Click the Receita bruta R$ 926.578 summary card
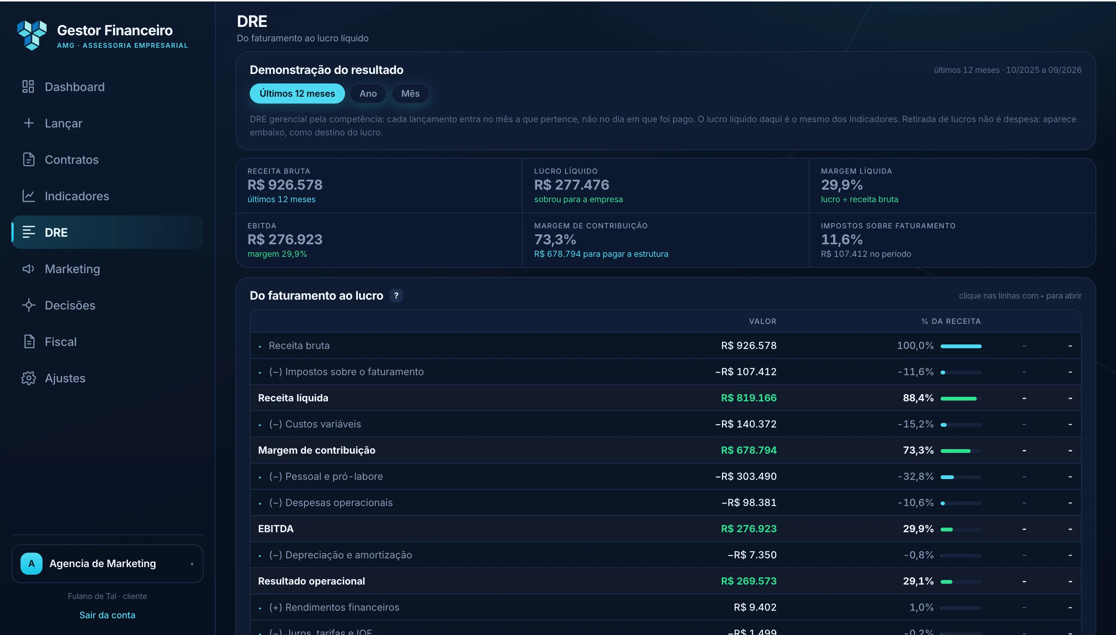This screenshot has height=635, width=1116. pyautogui.click(x=379, y=185)
